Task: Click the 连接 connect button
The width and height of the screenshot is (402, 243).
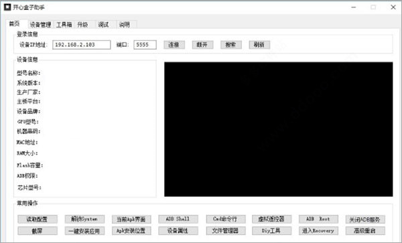Action: [x=174, y=45]
